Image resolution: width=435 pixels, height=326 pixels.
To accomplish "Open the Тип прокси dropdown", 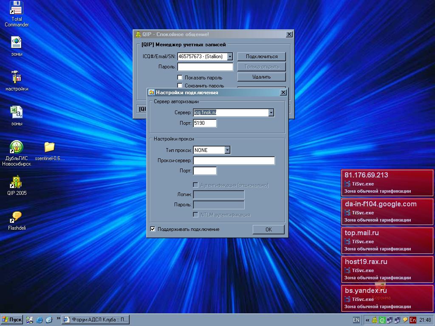I will pyautogui.click(x=227, y=150).
